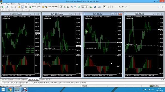Open the chat bubbles icon
The image size is (165, 92).
pyautogui.click(x=163, y=7)
